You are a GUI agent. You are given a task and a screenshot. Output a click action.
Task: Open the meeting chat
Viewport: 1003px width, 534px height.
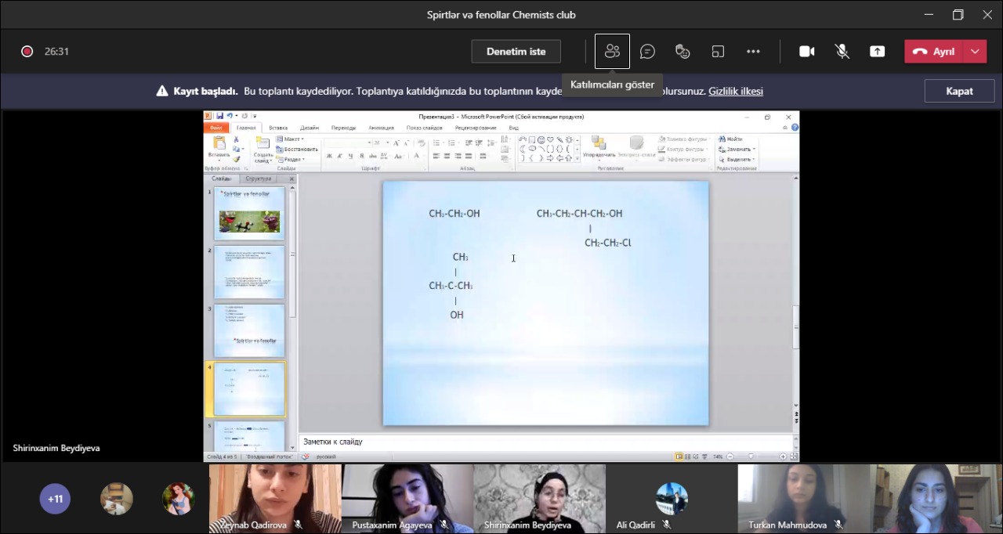(647, 52)
